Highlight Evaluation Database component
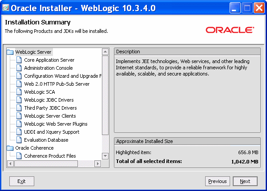Image resolution: width=267 pixels, height=191 pixels. coord(46,140)
